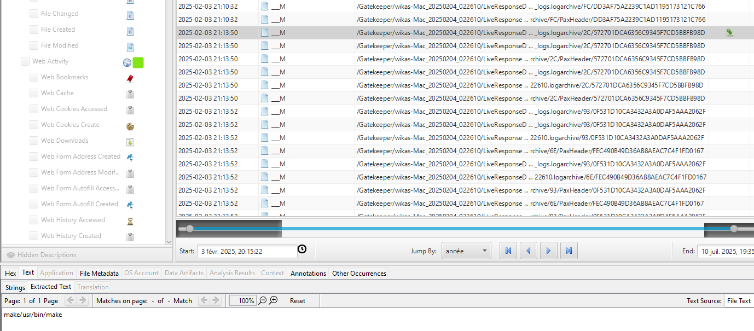Click the Web Bookmarks red bookmark icon
Viewport: 754px width, 331px height.
click(x=130, y=78)
